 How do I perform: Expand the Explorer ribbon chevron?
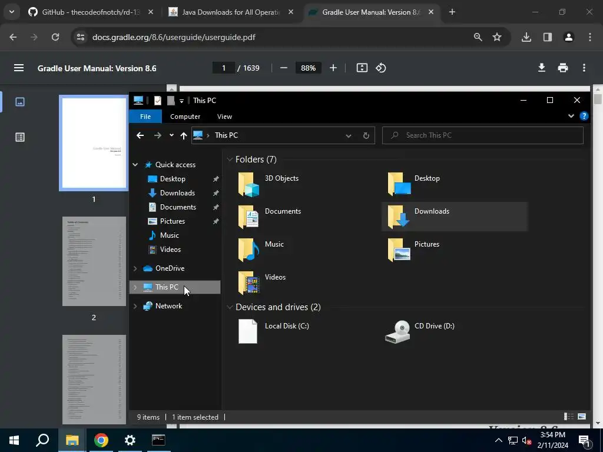point(571,116)
